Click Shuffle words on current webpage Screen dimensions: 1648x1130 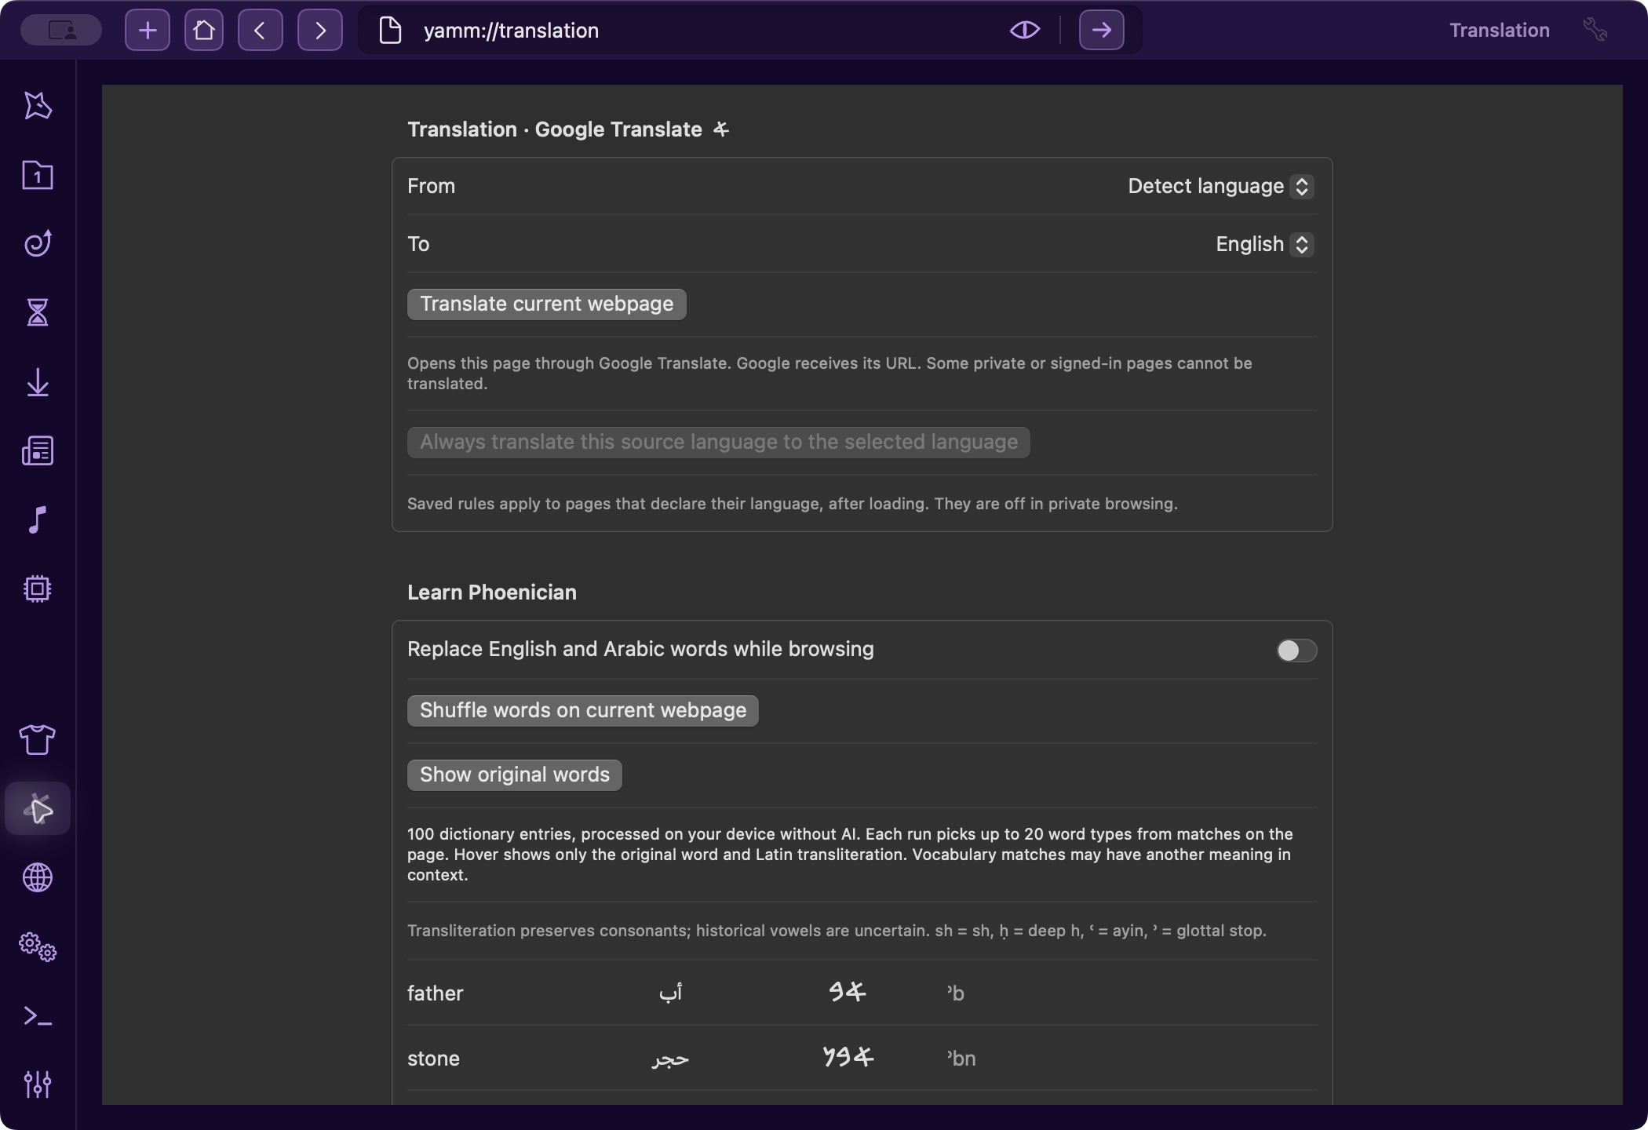pyautogui.click(x=583, y=711)
